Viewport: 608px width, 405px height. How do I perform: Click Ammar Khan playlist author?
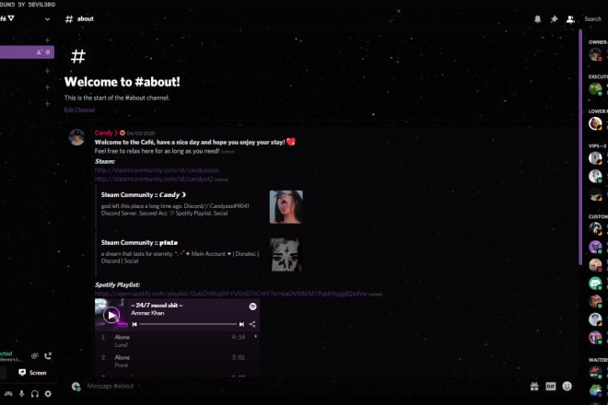click(147, 313)
